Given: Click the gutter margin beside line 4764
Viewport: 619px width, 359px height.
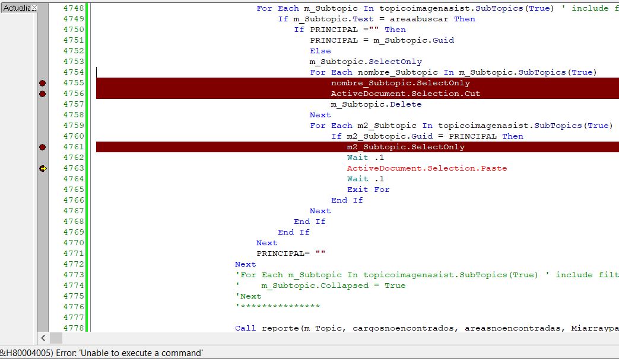Looking at the screenshot, I should [42, 179].
